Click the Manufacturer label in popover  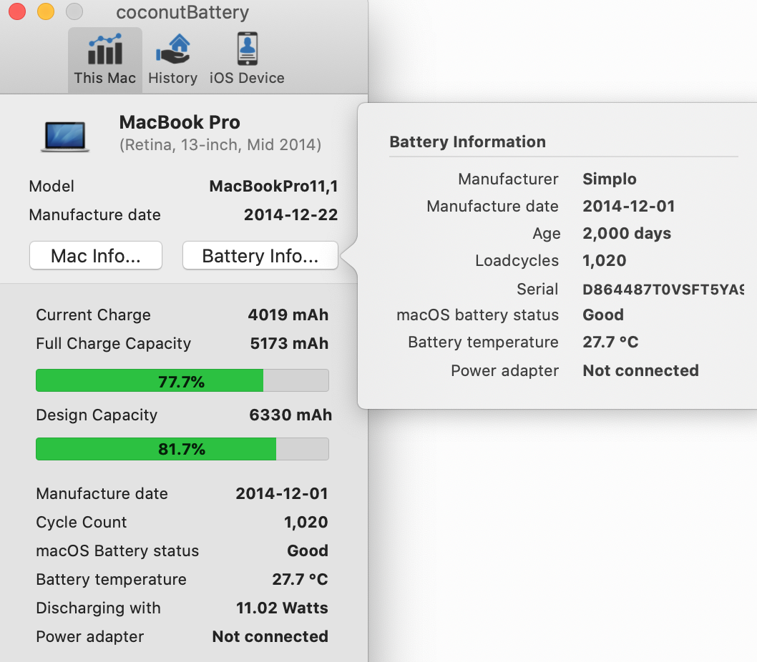click(x=509, y=179)
